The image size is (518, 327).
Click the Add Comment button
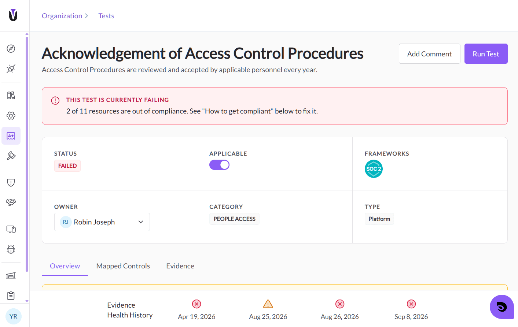coord(429,54)
